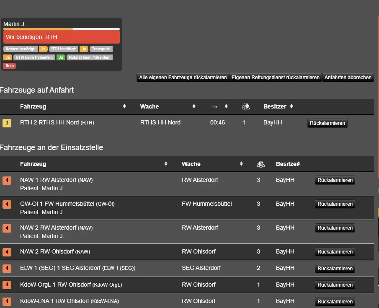
Task: Click personnel icon in Fahrzeuge an der Einsatzstelle header
Action: [x=260, y=164]
